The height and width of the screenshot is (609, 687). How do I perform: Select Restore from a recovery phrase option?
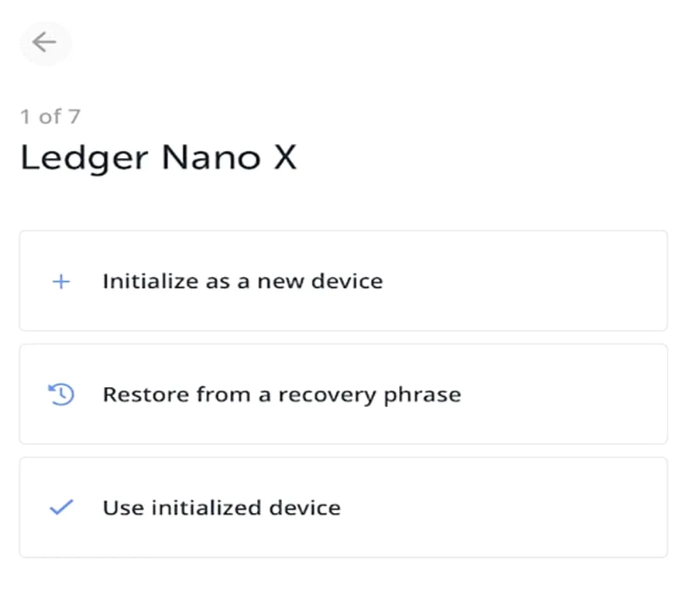pos(343,394)
